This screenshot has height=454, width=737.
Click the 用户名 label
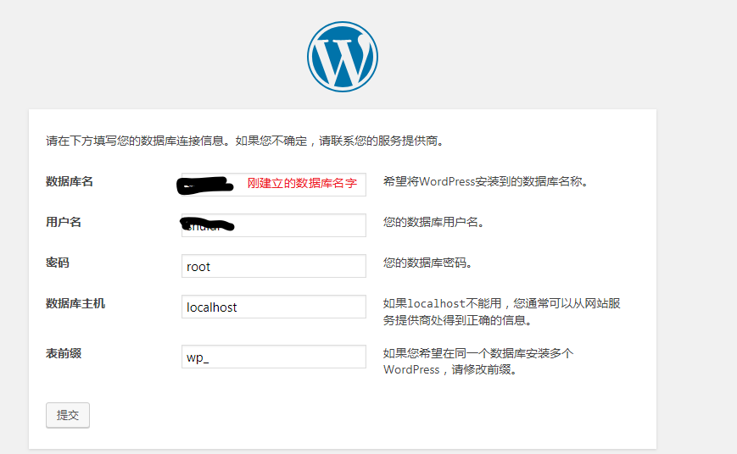(x=64, y=222)
